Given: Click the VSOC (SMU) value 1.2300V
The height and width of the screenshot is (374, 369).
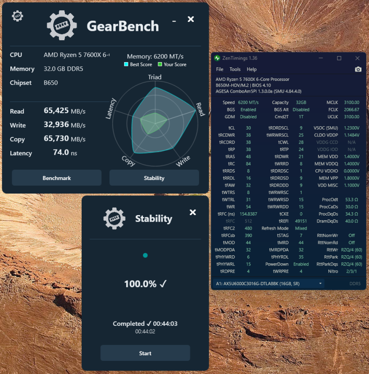Looking at the screenshot, I should click(x=351, y=128).
